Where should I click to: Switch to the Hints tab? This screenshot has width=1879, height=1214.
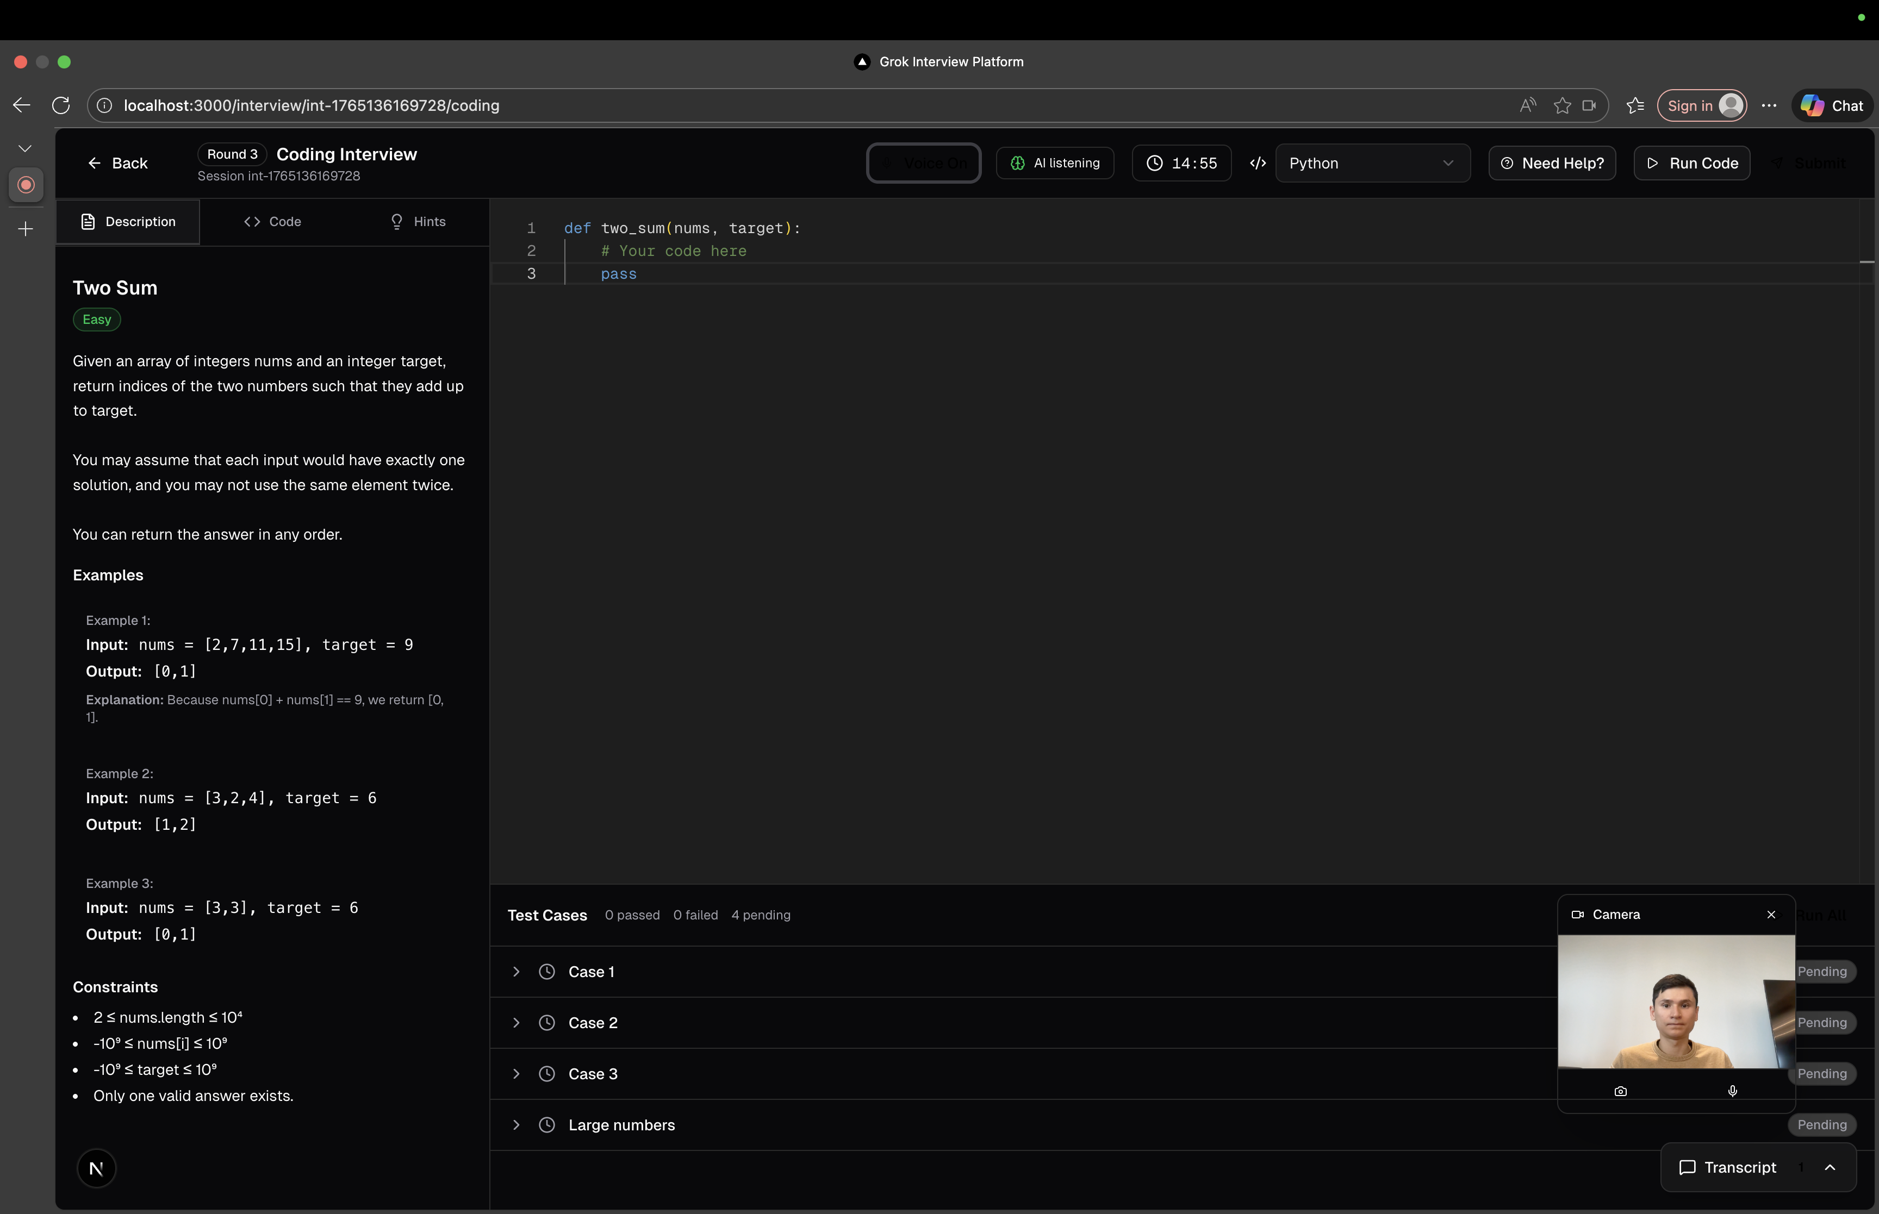tap(418, 222)
